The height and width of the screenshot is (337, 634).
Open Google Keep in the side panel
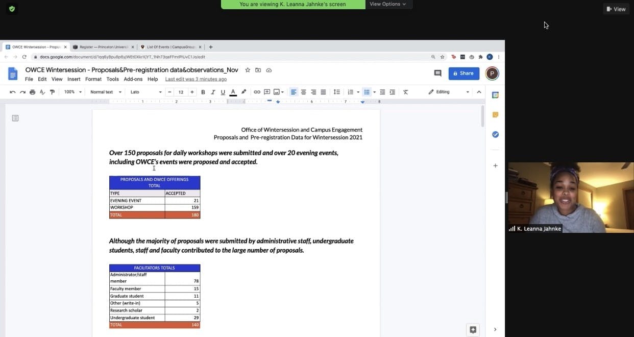[x=495, y=114]
